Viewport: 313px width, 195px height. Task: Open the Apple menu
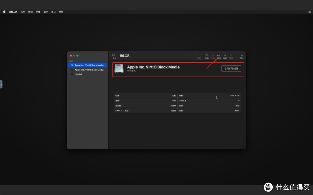tap(4, 12)
